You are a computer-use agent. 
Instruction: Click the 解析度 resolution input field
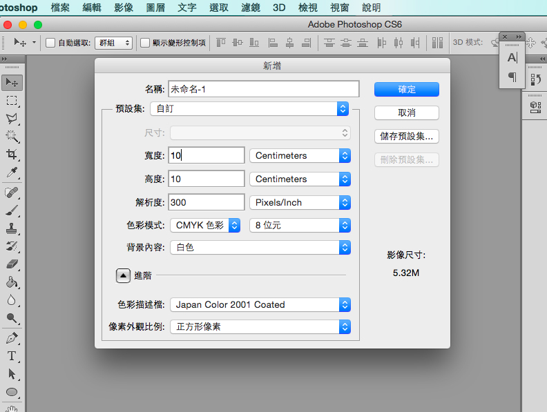(207, 202)
